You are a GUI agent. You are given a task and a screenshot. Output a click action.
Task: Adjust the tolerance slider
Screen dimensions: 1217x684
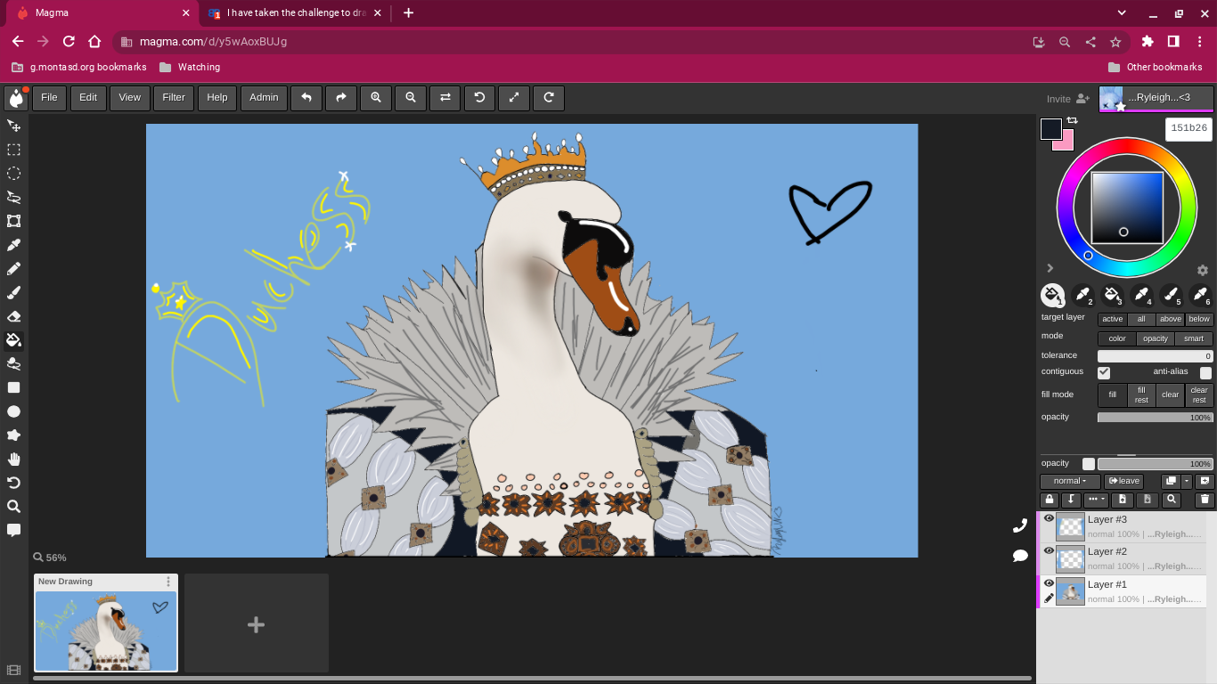(1156, 356)
